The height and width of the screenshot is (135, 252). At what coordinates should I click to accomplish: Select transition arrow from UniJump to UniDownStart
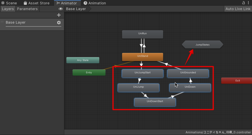point(145,96)
